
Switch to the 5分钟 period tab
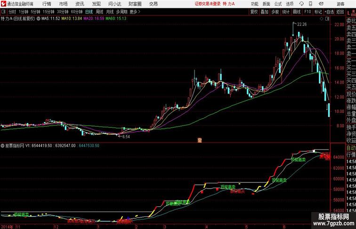35,12
